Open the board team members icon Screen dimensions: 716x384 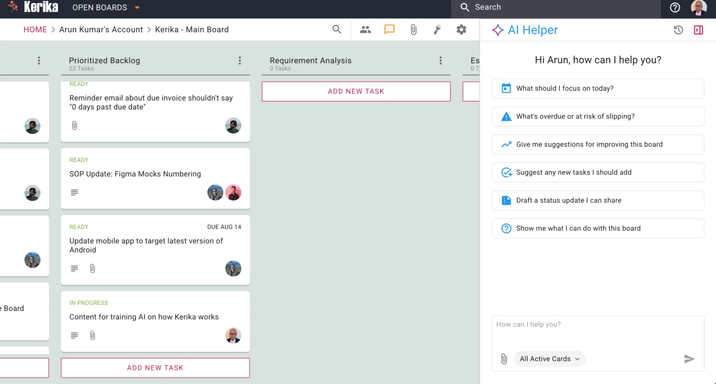coord(365,29)
